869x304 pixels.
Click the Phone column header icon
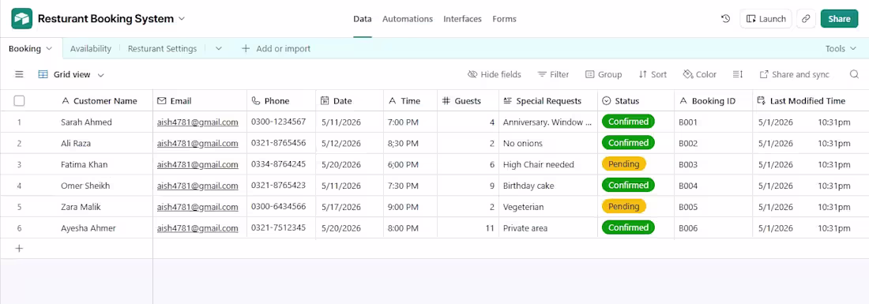click(255, 101)
